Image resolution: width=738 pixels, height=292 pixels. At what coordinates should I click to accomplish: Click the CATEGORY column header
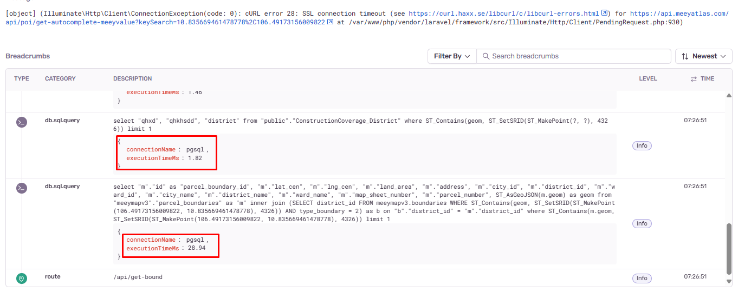60,78
